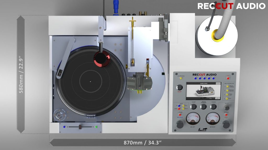Click the red suction ring over the platter
Screen dimensions: 268x150
pyautogui.click(x=102, y=59)
